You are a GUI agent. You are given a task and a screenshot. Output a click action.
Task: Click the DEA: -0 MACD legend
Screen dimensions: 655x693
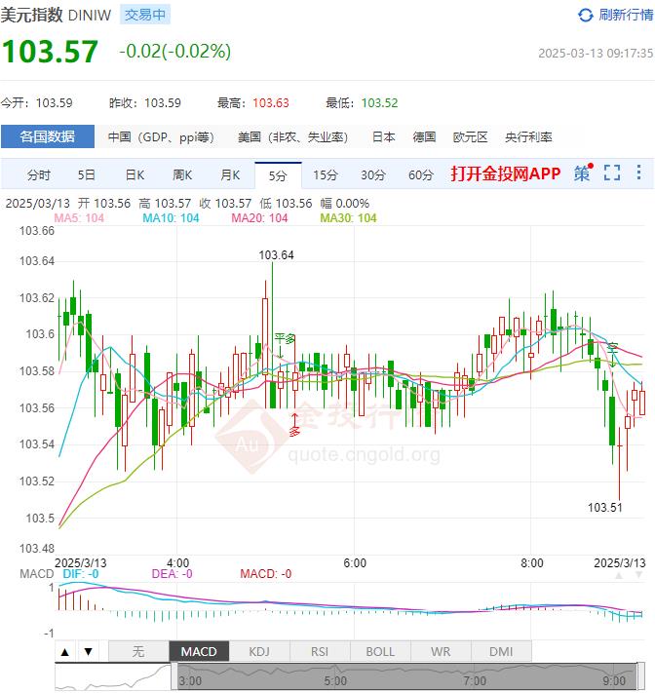172,574
